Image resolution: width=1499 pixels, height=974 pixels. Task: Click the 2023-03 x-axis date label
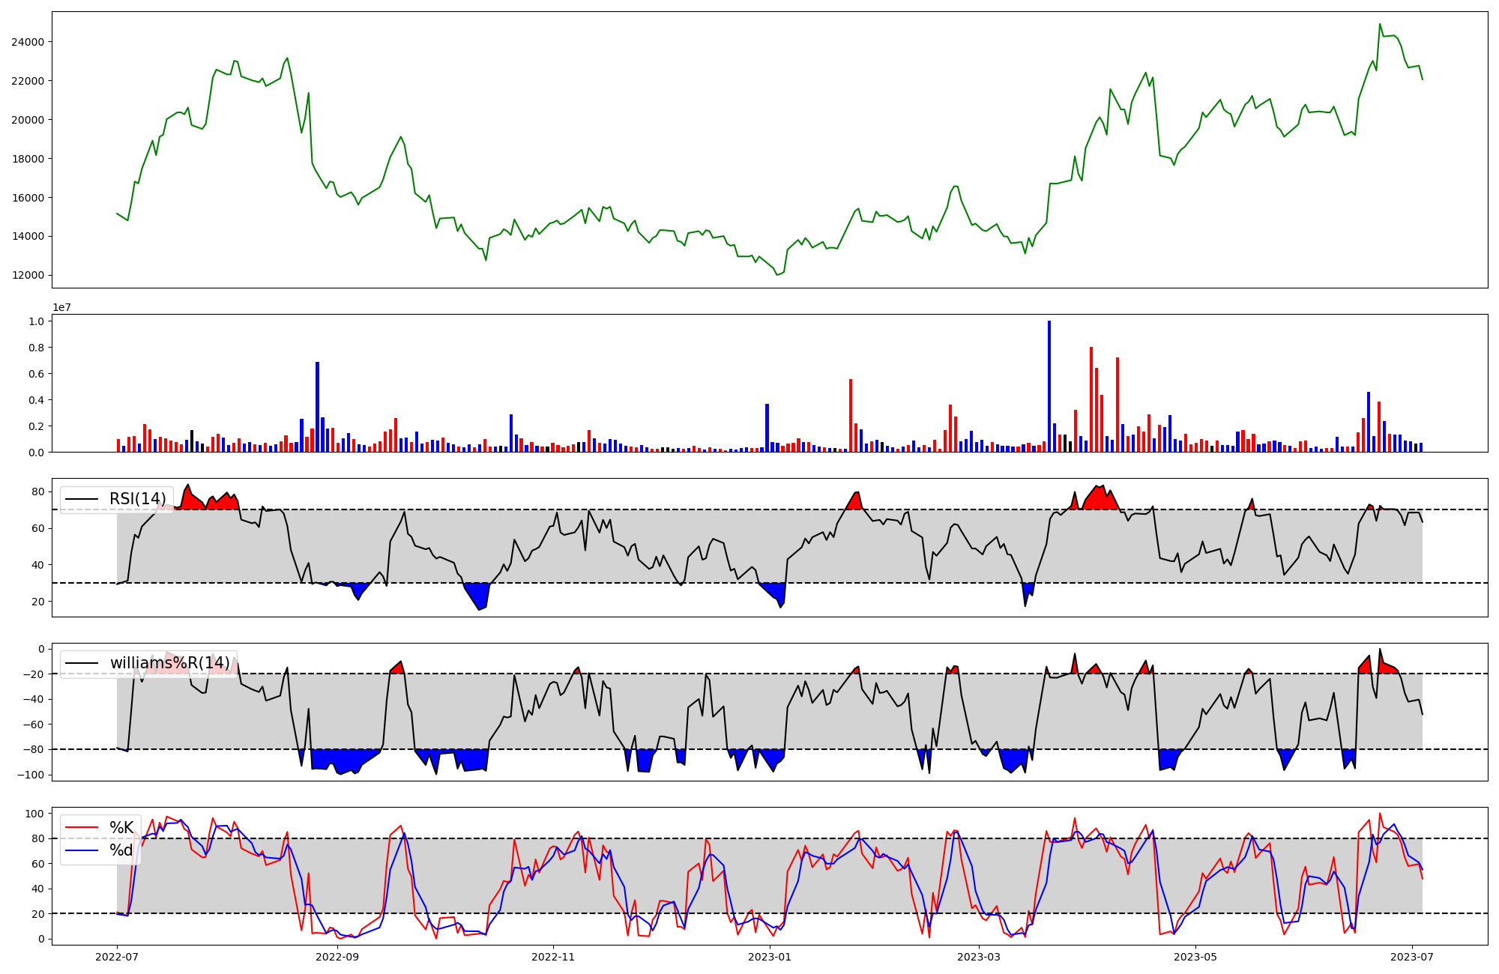[x=979, y=957]
